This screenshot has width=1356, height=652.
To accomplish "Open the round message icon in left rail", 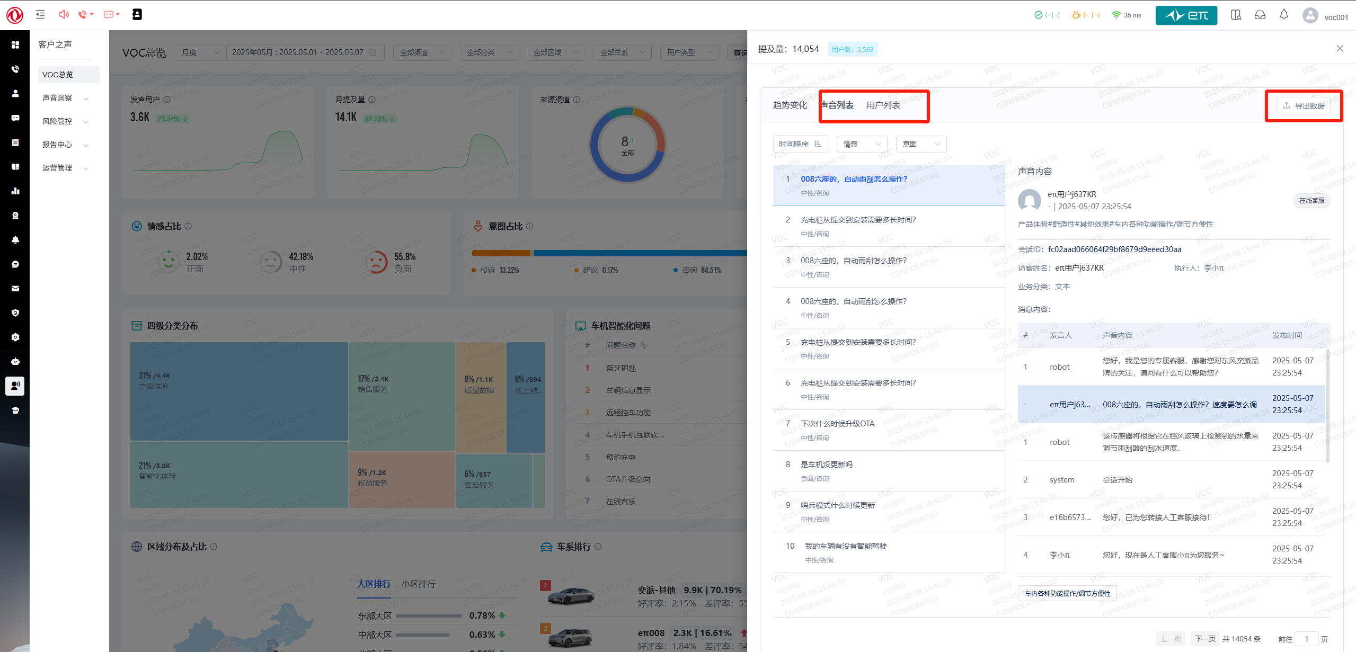I will click(15, 264).
